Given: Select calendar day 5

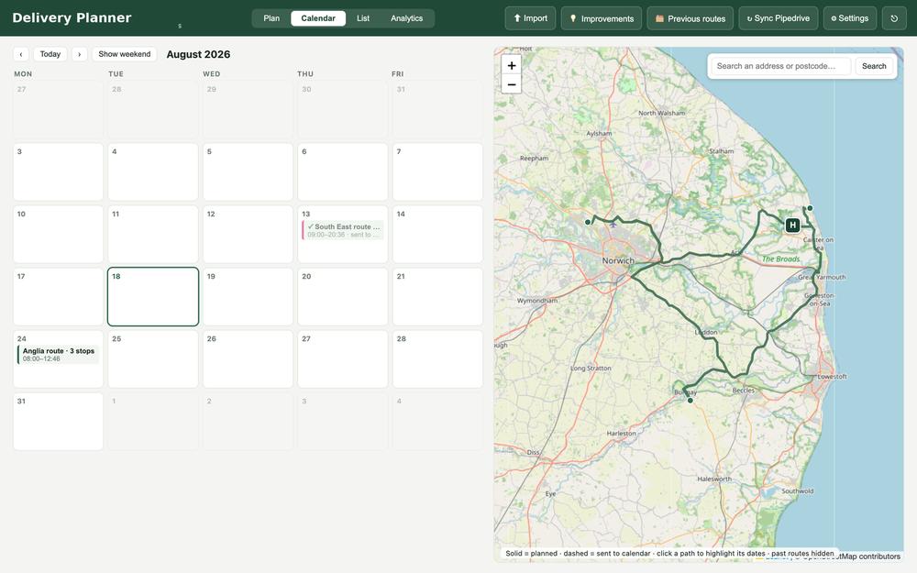Looking at the screenshot, I should click(248, 172).
